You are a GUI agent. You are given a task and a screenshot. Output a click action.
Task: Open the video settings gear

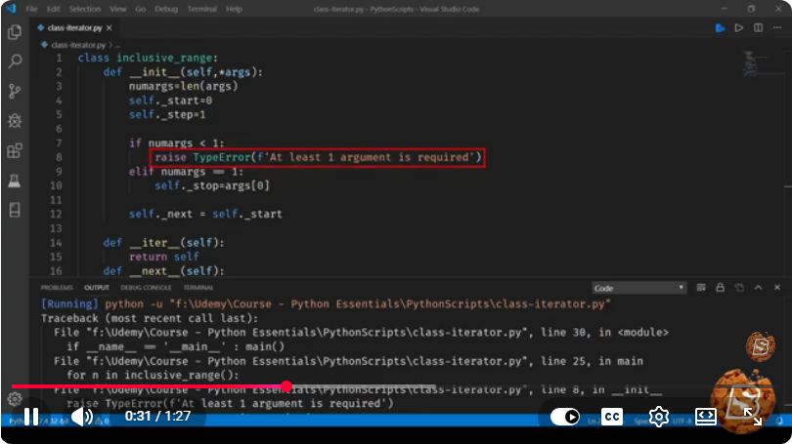659,417
